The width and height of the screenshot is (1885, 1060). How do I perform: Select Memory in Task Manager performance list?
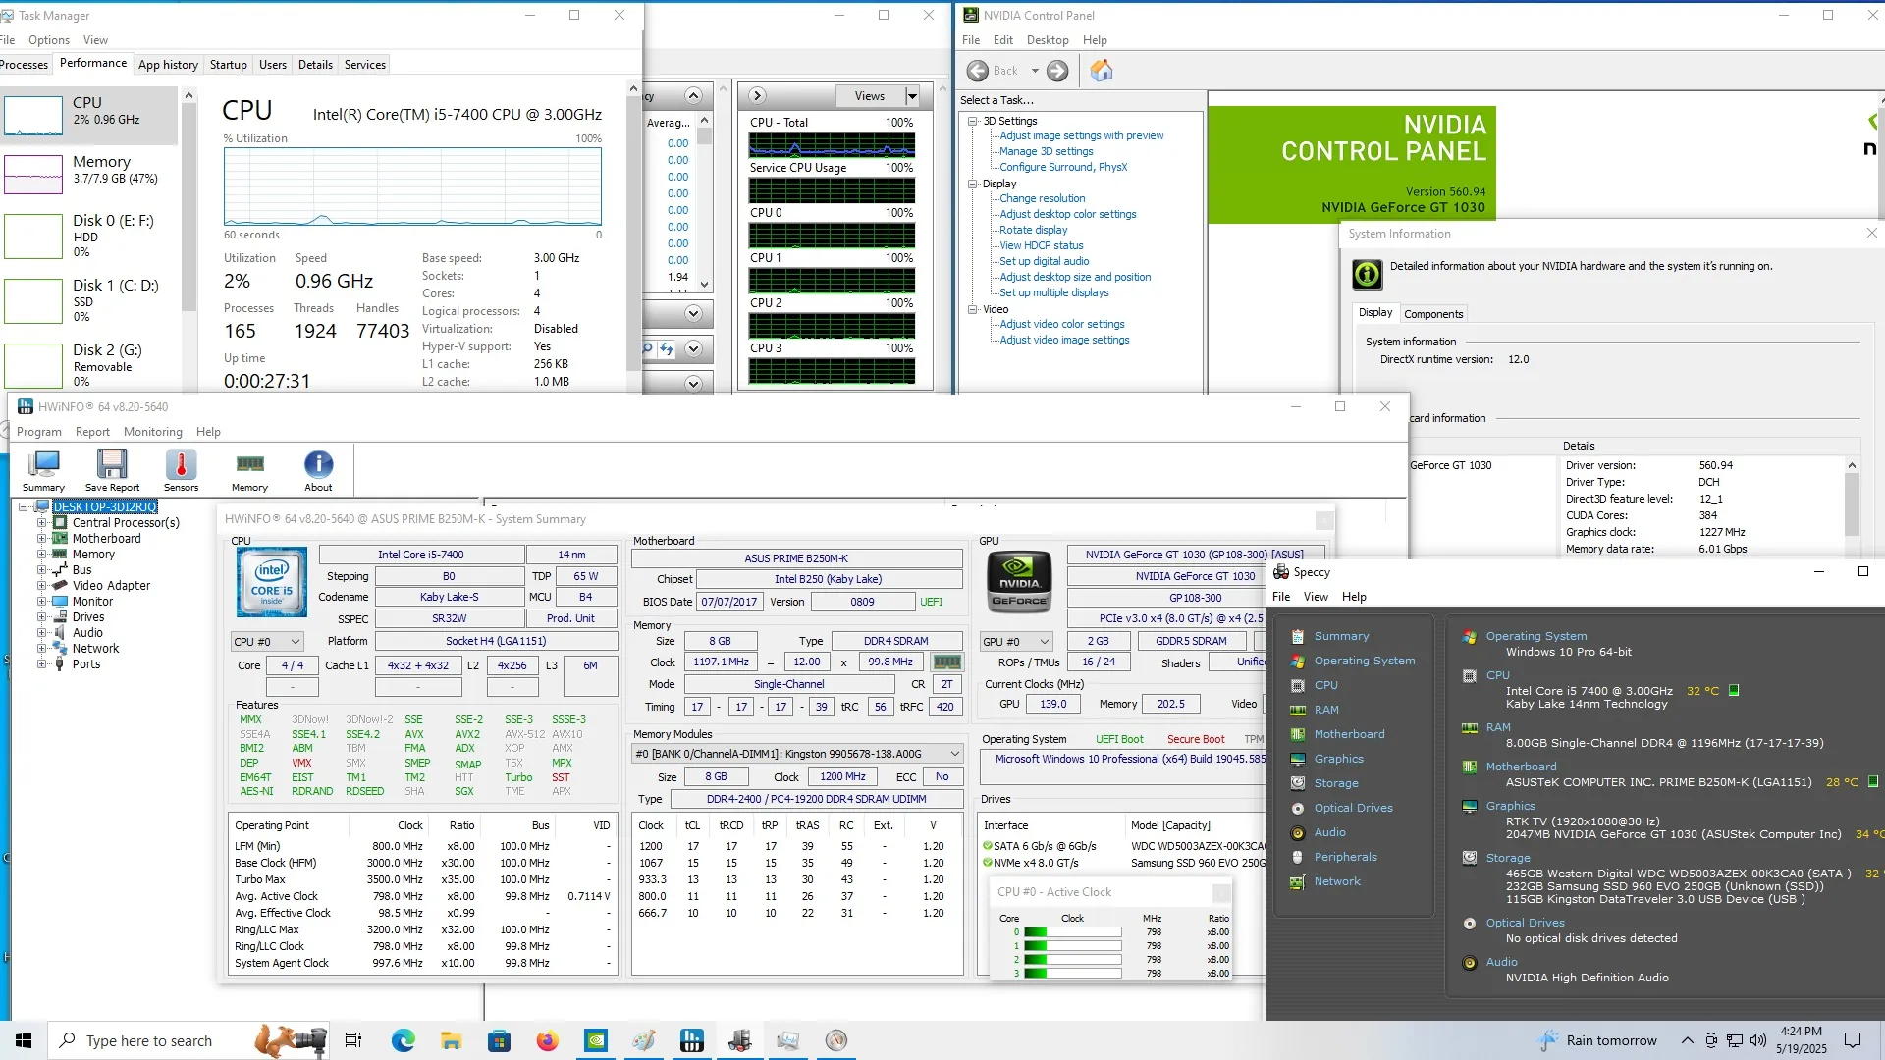90,175
